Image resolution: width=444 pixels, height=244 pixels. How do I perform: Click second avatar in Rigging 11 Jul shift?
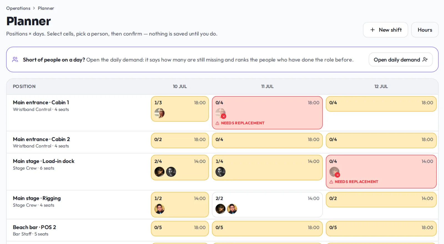pyautogui.click(x=232, y=209)
